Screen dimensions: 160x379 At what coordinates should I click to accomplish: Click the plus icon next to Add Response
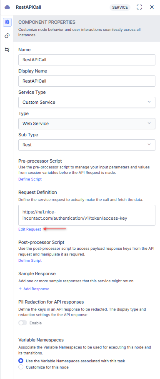(20, 289)
